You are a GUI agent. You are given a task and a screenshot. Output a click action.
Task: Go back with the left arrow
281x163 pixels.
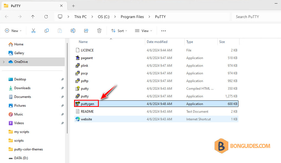click(7, 17)
